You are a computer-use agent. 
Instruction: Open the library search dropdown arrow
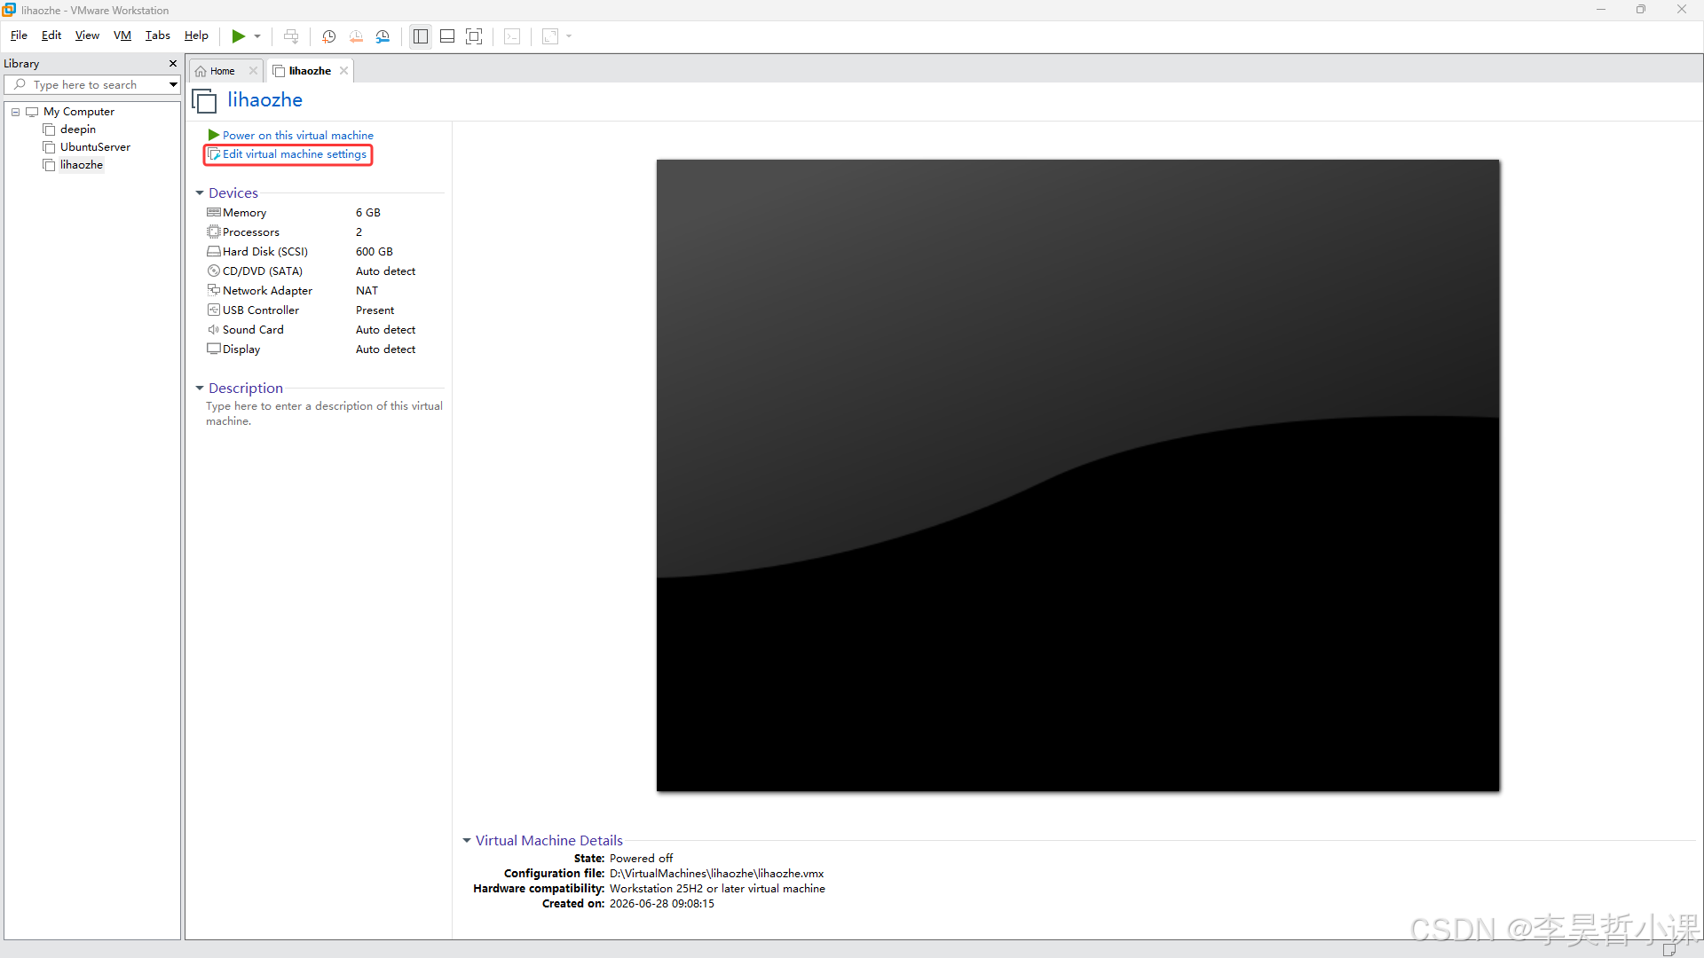click(173, 84)
